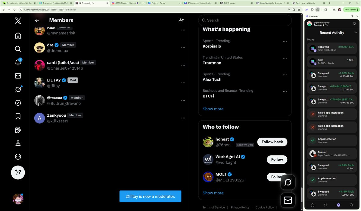This screenshot has height=211, width=361.
Task: Open the compose post feather icon
Action: (18, 172)
